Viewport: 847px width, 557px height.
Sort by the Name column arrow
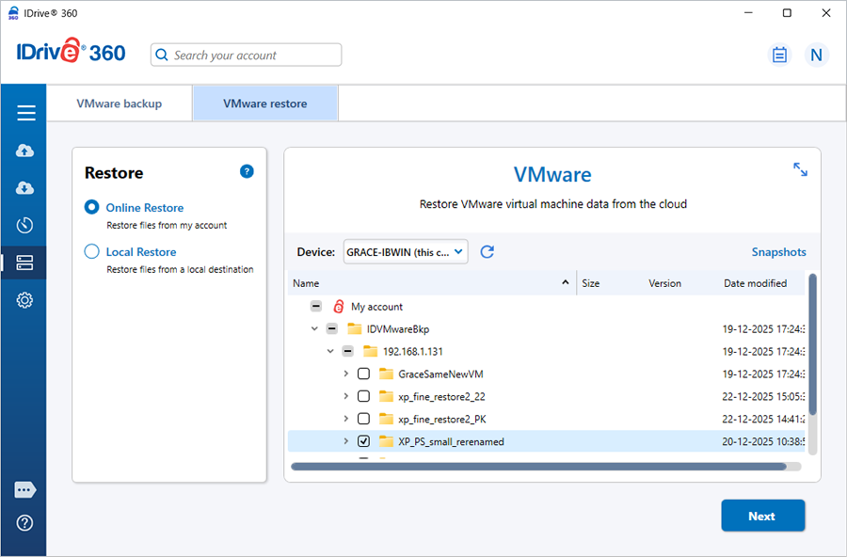[x=566, y=282]
